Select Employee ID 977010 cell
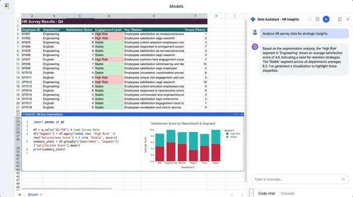 pyautogui.click(x=32, y=73)
